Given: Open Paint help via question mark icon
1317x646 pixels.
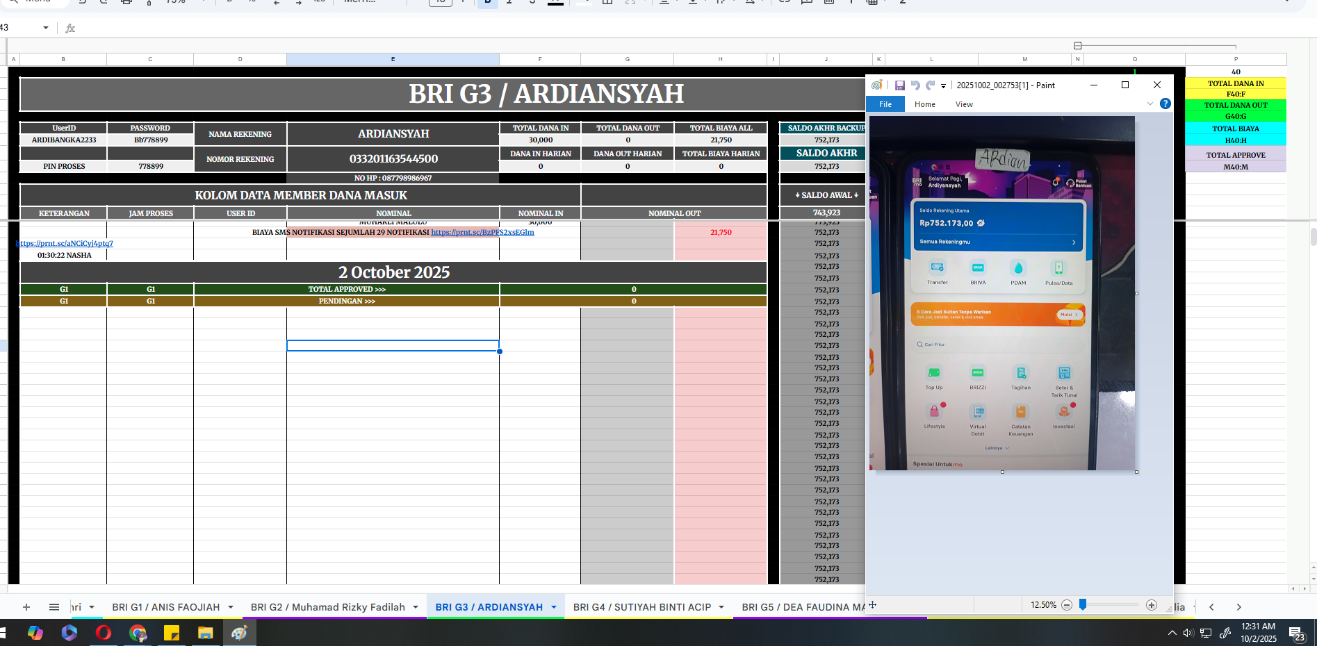Looking at the screenshot, I should pyautogui.click(x=1165, y=103).
